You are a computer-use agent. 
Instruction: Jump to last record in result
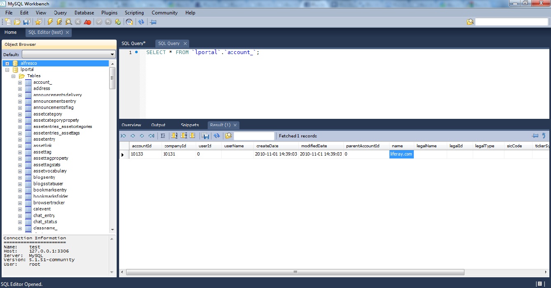(151, 136)
